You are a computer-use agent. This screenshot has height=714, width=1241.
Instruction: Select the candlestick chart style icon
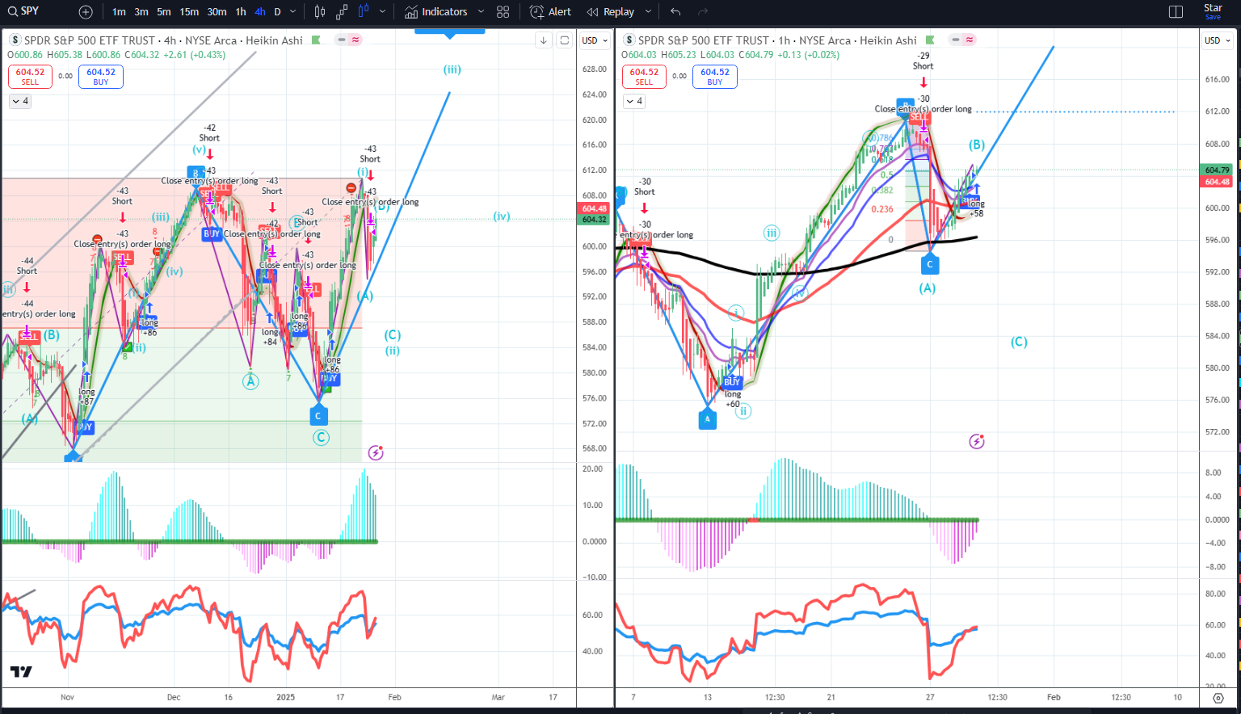coord(320,12)
